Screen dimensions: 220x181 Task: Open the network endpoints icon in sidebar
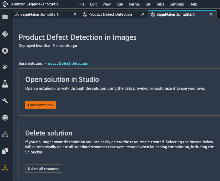[5, 134]
